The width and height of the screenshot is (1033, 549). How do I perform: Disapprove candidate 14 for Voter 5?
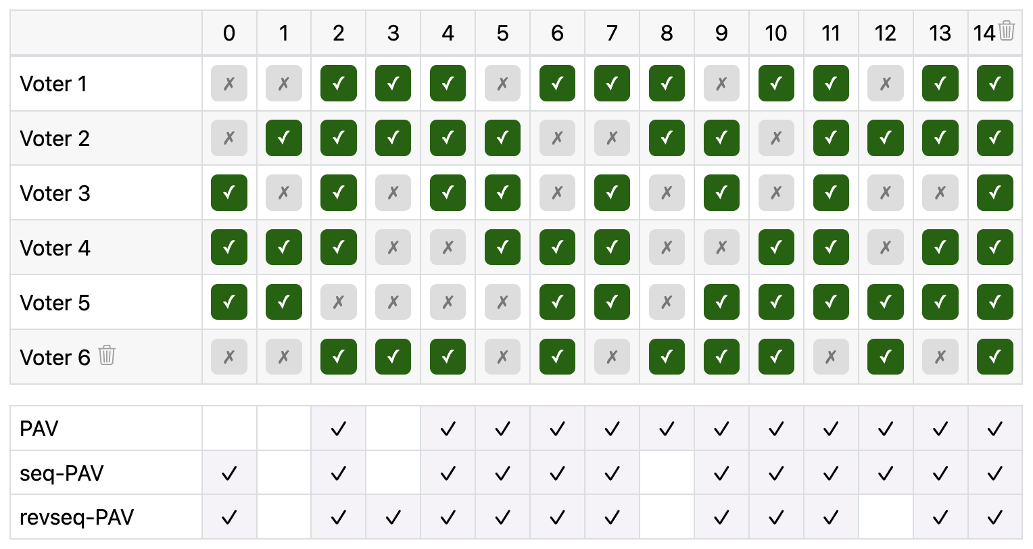(994, 302)
